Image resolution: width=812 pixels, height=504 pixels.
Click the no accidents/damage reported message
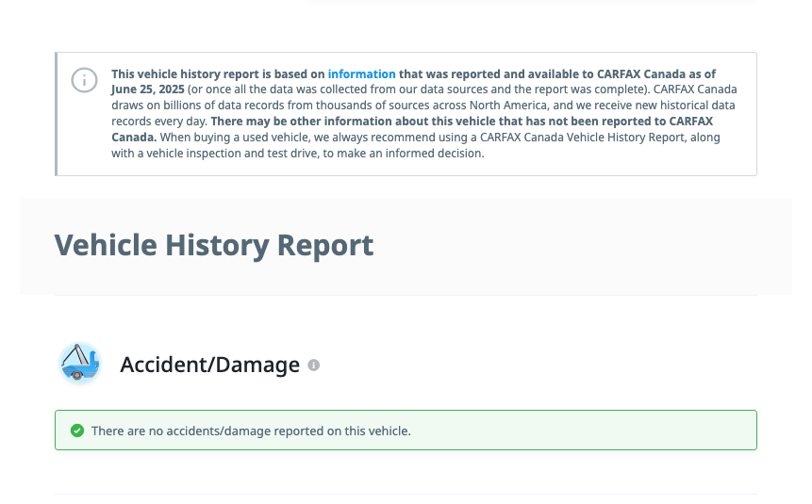251,431
